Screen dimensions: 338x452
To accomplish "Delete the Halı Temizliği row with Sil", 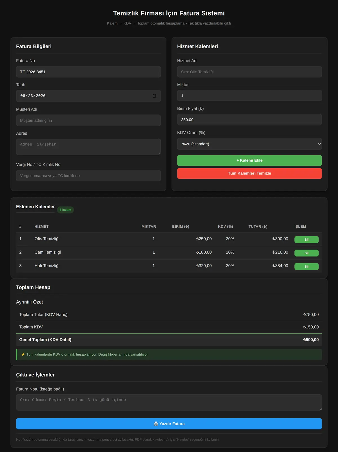I will pos(306,267).
